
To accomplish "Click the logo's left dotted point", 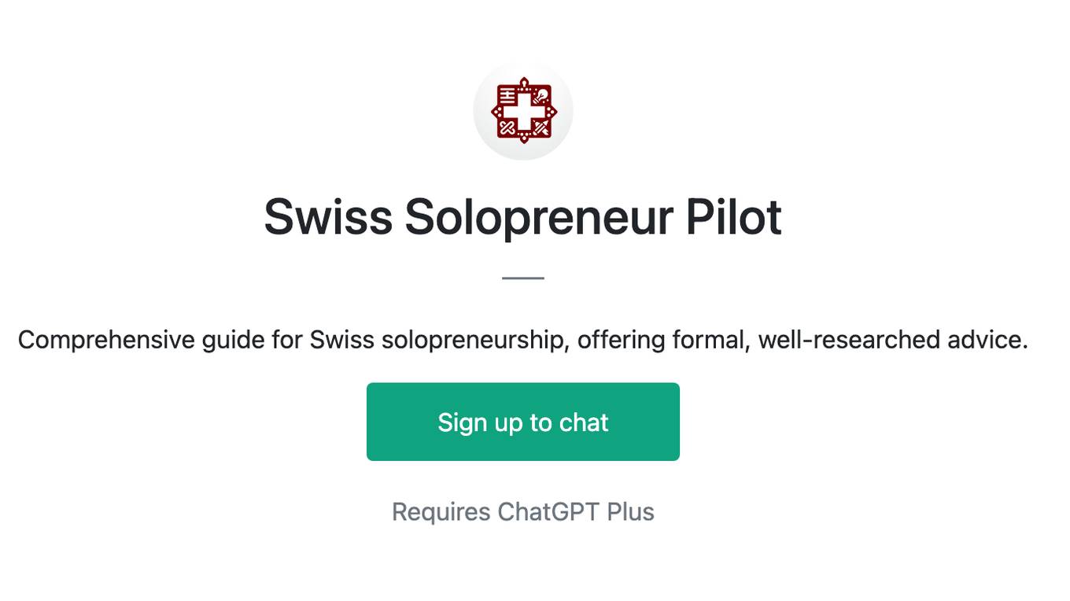I will (497, 112).
